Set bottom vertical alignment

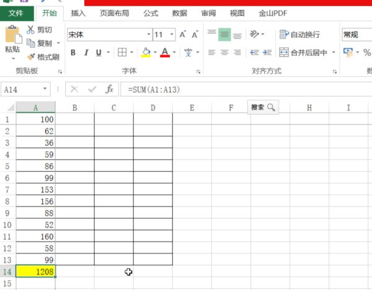tap(237, 35)
